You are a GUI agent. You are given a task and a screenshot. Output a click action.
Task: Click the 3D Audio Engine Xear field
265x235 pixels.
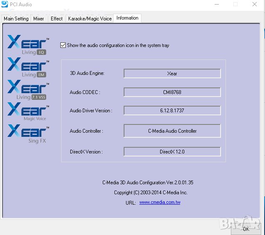click(172, 74)
